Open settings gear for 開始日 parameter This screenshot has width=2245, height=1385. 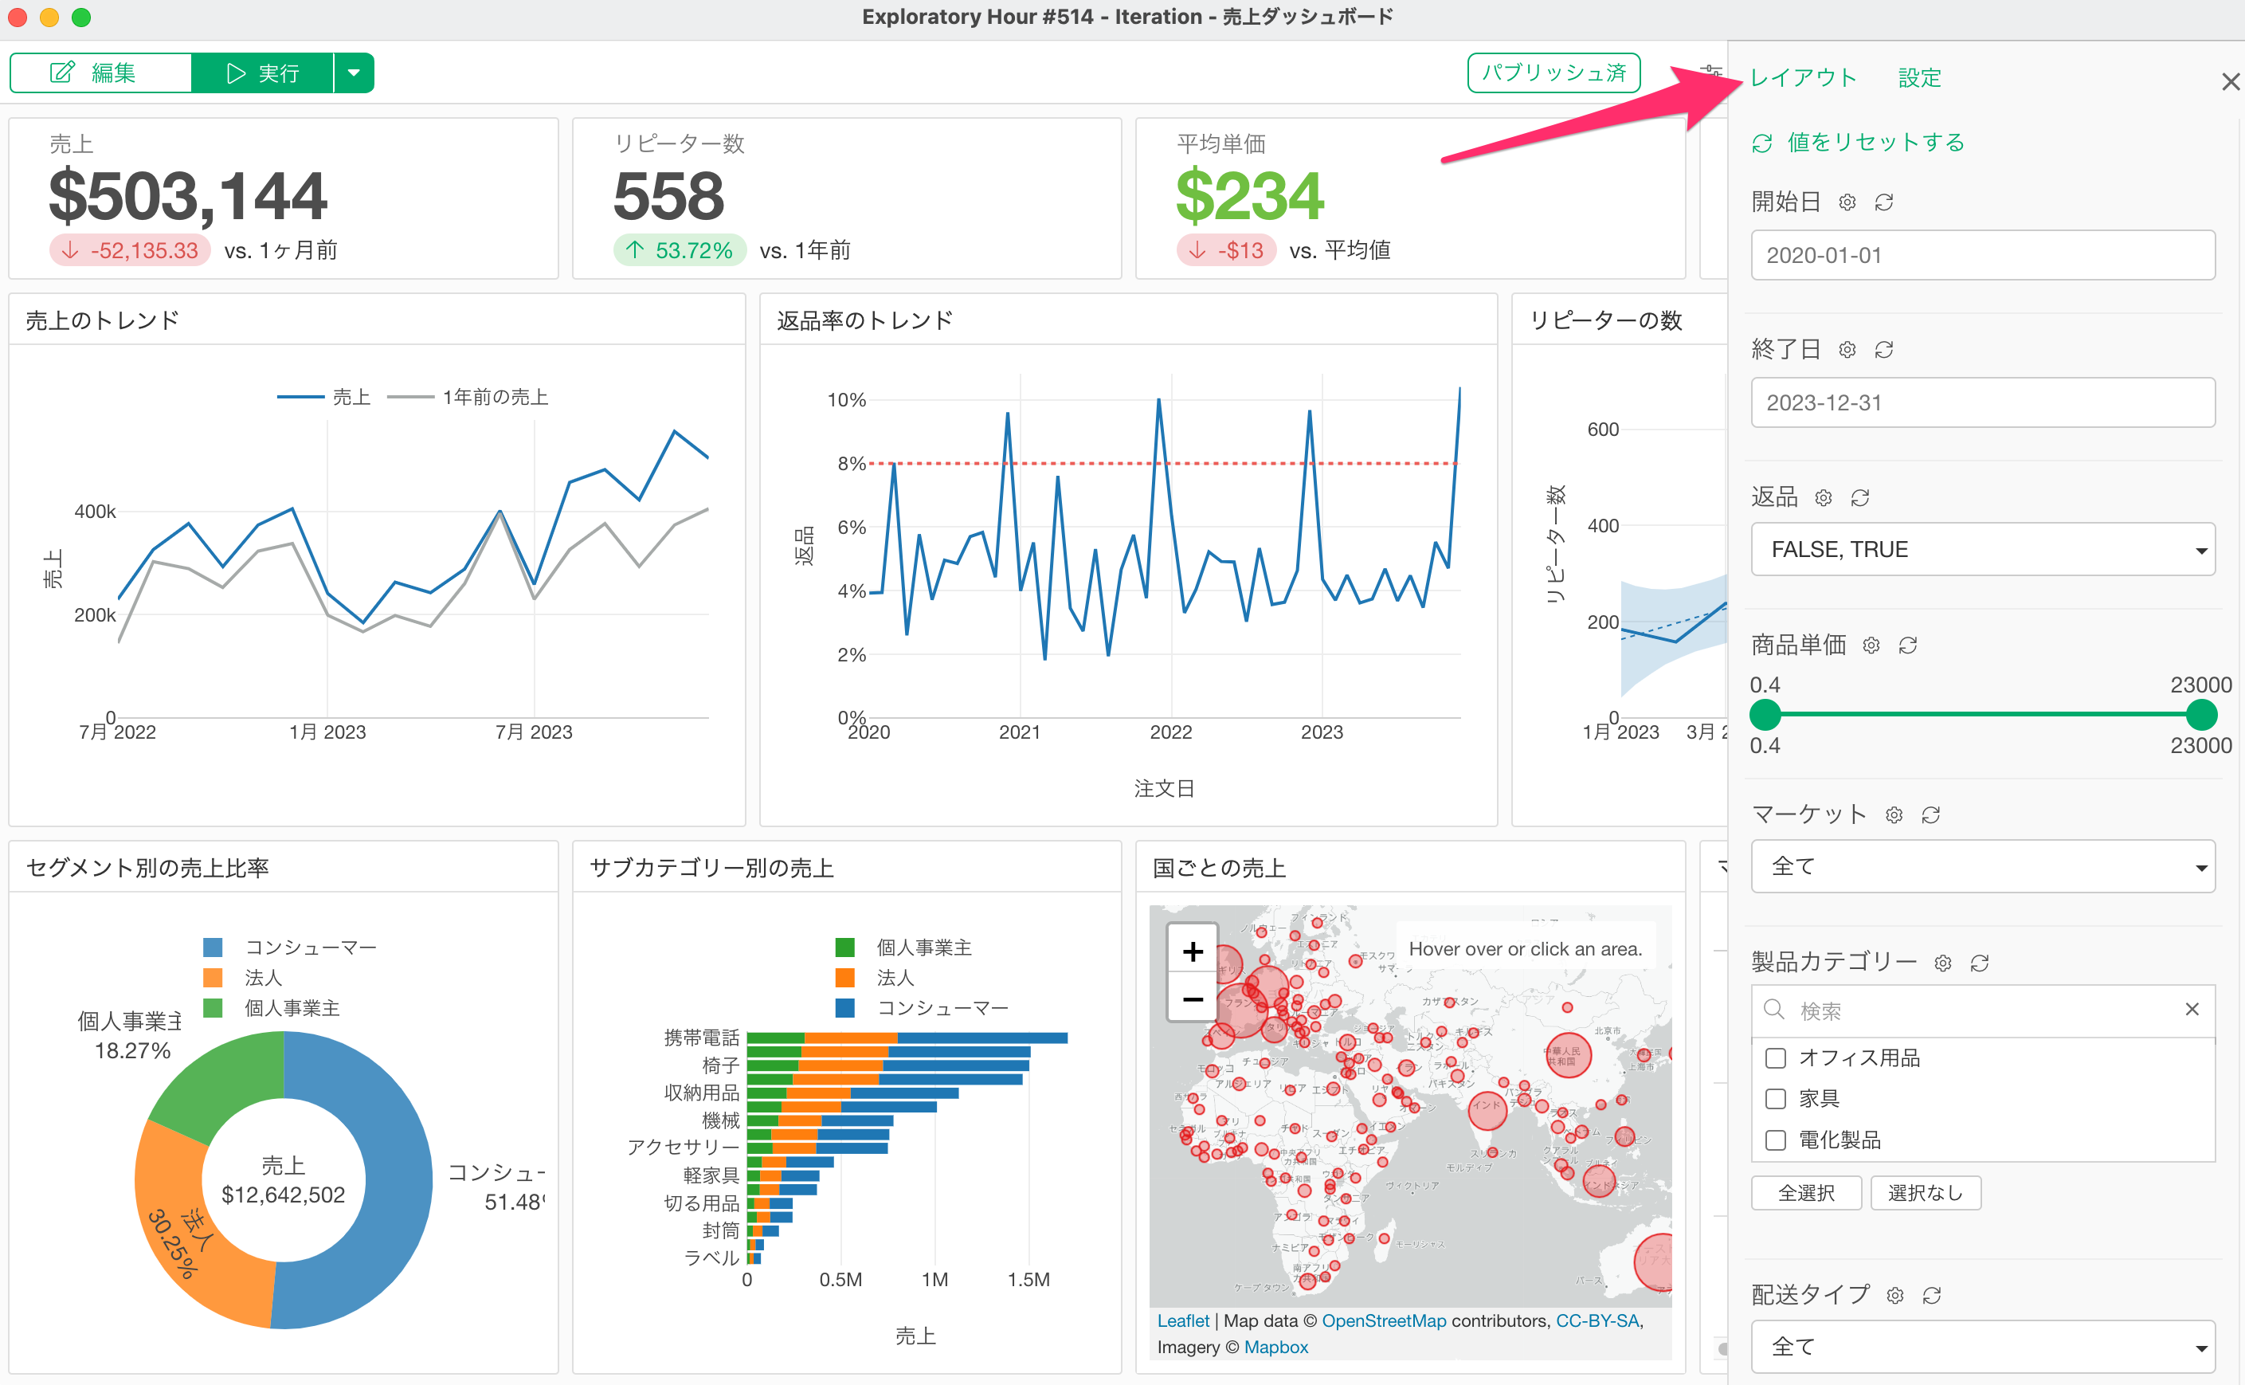pyautogui.click(x=1847, y=202)
